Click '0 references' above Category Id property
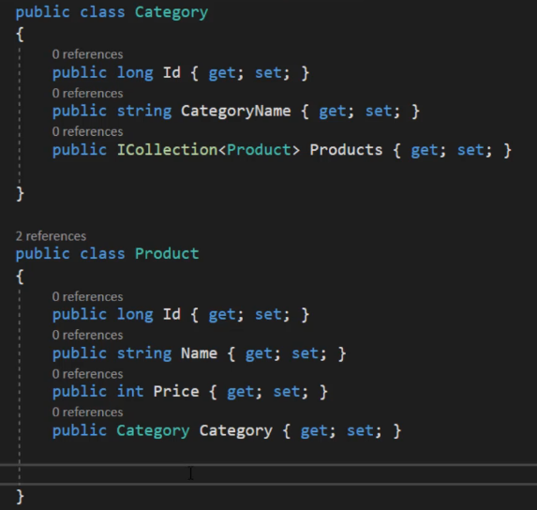 88,54
